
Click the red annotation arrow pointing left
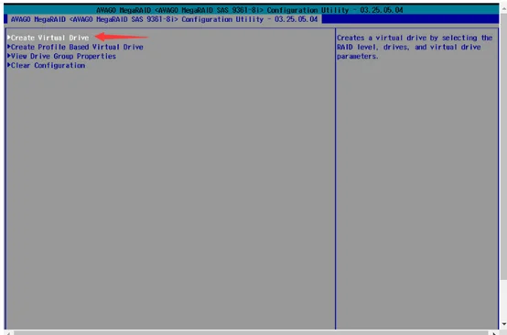pos(122,37)
